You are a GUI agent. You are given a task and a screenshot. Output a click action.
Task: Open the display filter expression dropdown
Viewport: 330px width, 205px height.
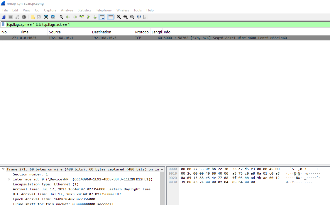point(328,24)
